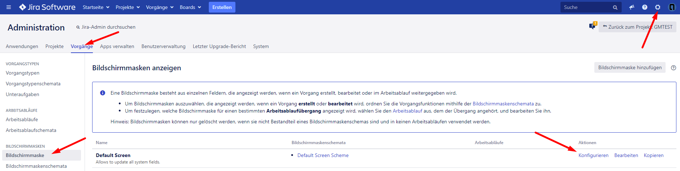The width and height of the screenshot is (680, 171).
Task: Click the Jira Software logo
Action: point(47,7)
